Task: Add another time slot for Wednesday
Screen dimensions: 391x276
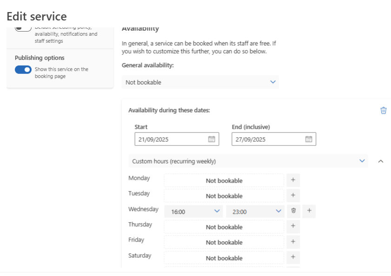Action: [x=309, y=211]
